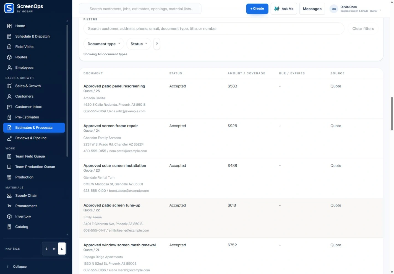Click the Inventory box icon
Image resolution: width=394 pixels, height=274 pixels.
9,216
